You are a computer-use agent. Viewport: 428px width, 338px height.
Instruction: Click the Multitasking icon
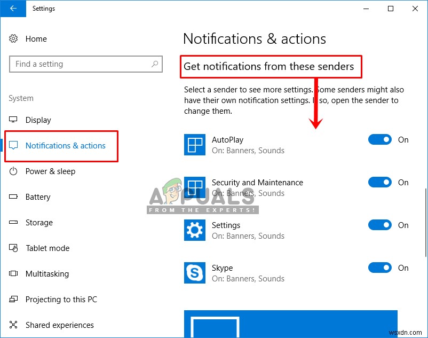[x=13, y=273]
